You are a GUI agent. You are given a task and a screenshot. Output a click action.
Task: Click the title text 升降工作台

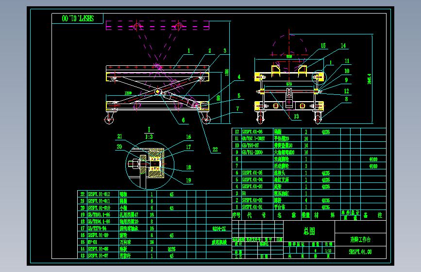click(360, 240)
